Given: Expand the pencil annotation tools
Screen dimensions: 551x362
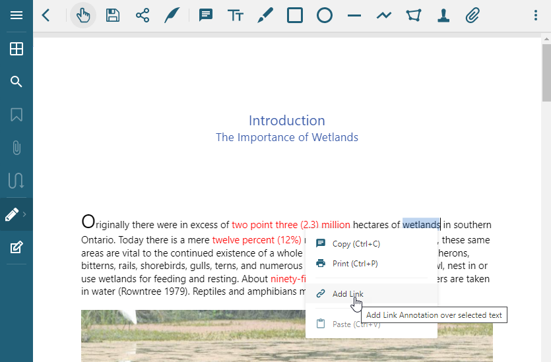Looking at the screenshot, I should coord(16,214).
